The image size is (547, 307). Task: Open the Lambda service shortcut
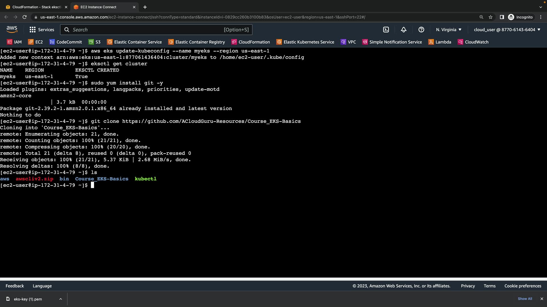pyautogui.click(x=440, y=42)
